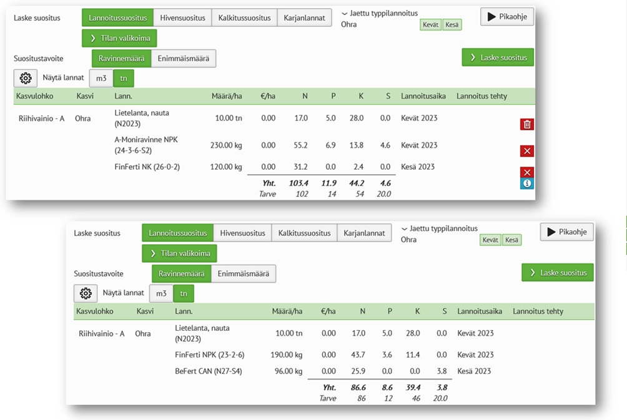The height and width of the screenshot is (420, 627).
Task: Expand Tilan valikoima in the upper panel
Action: (119, 38)
